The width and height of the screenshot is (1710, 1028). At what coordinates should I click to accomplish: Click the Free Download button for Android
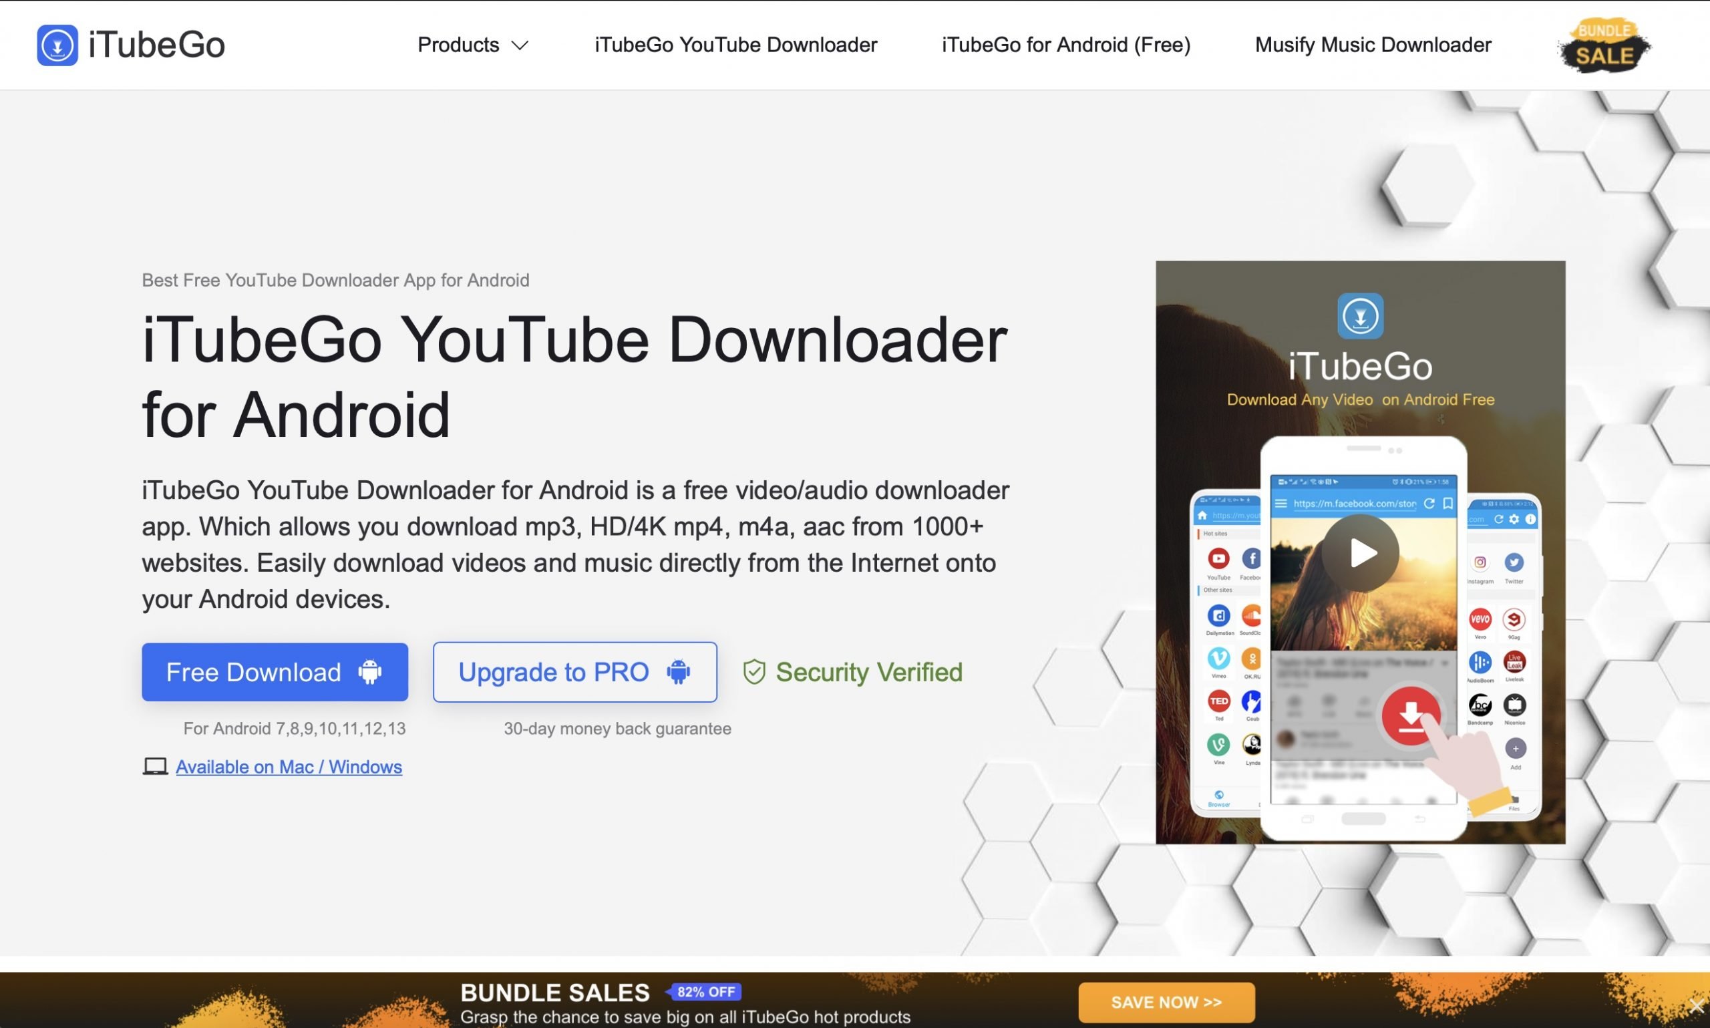[275, 671]
